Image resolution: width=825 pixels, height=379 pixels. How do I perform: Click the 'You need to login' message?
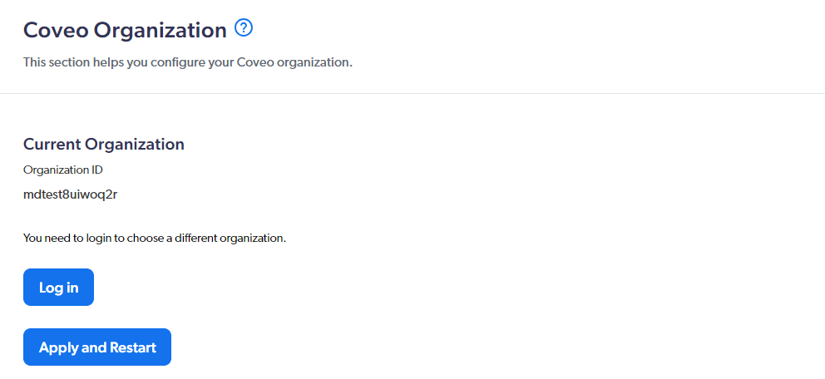(155, 239)
